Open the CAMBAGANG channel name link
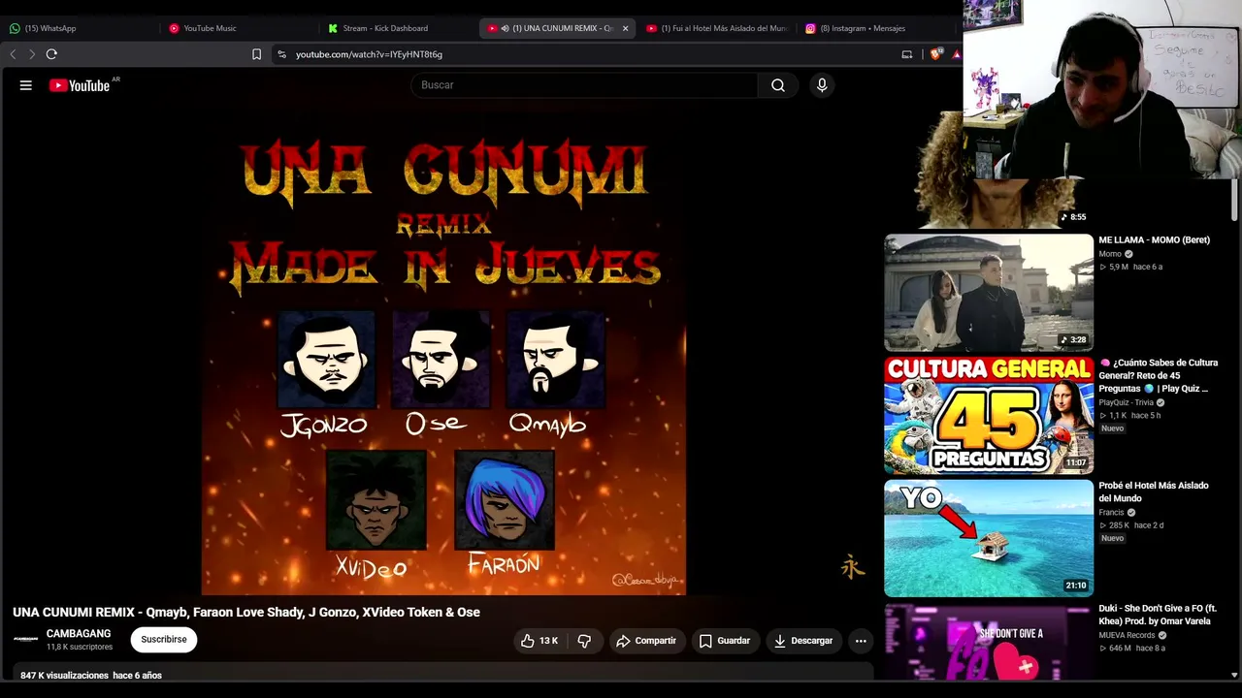This screenshot has height=698, width=1242. click(79, 634)
